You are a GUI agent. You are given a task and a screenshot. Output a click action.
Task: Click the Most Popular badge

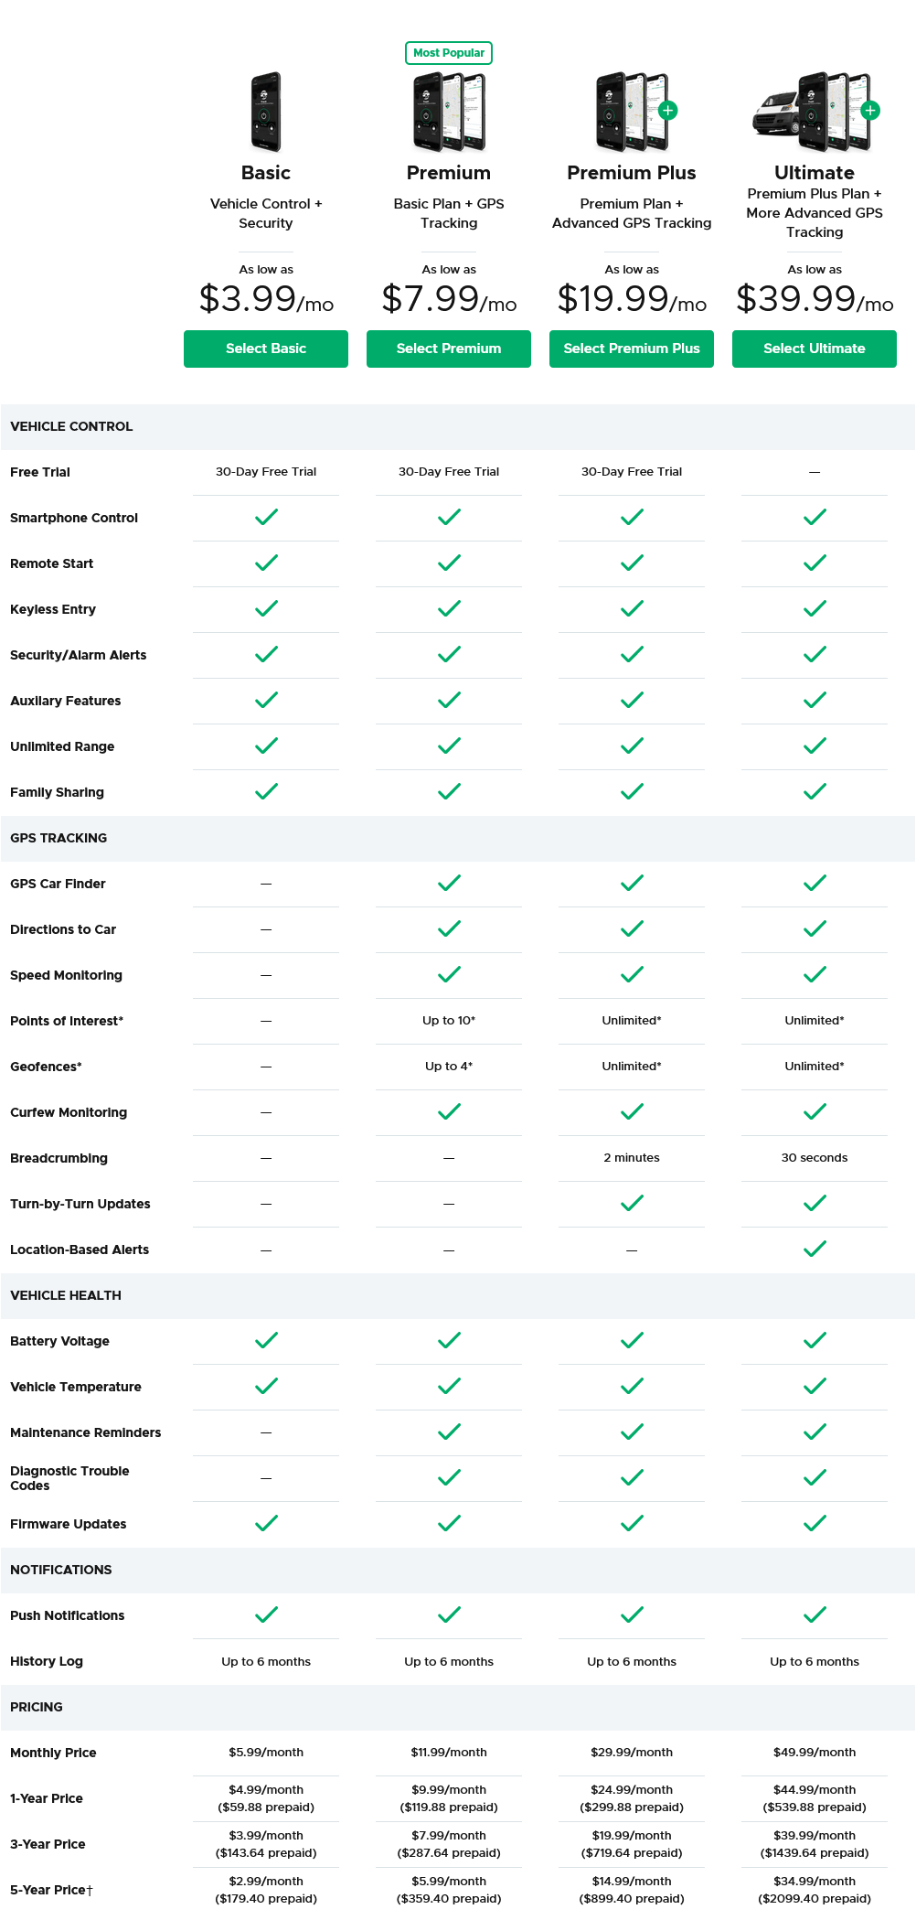[x=449, y=53]
